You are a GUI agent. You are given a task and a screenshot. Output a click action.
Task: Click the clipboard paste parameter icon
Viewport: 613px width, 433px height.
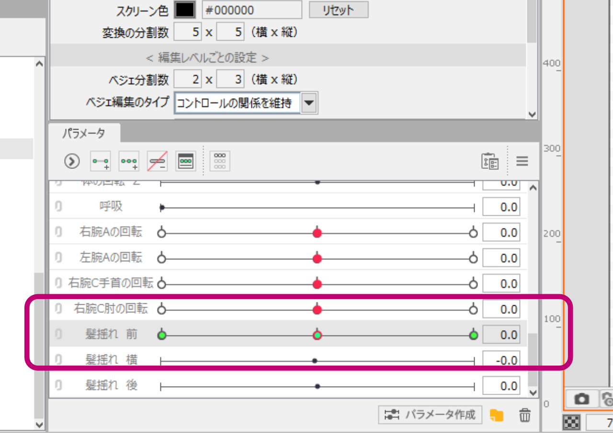point(490,162)
